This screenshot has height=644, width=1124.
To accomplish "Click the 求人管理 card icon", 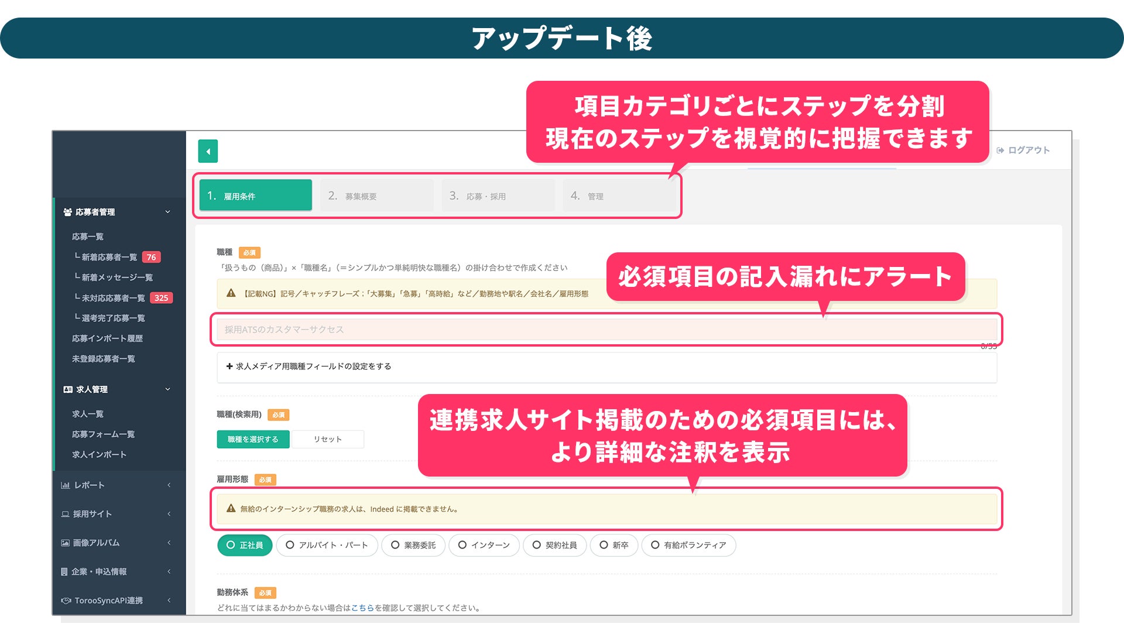I will 67,389.
